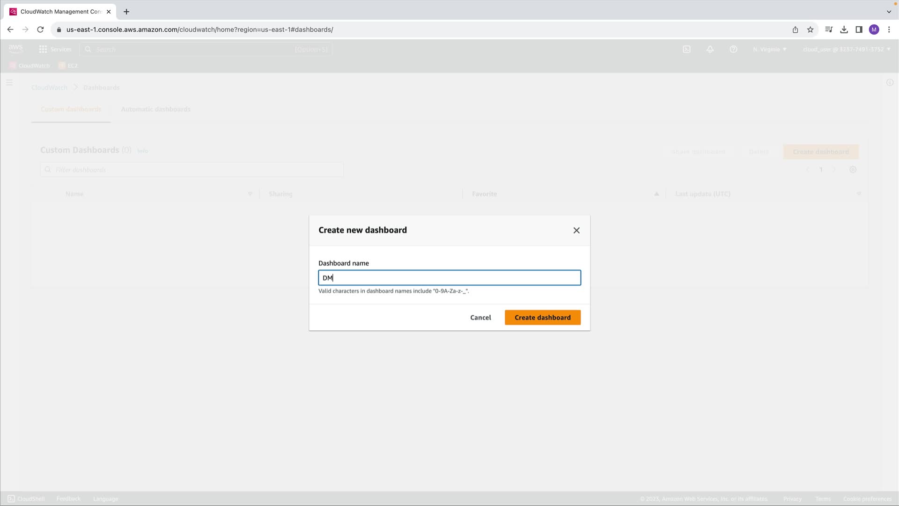This screenshot has width=899, height=506.
Task: Click the AWS logo home icon
Action: tap(15, 49)
